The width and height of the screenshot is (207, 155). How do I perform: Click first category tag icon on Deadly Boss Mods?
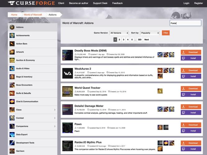160,55
